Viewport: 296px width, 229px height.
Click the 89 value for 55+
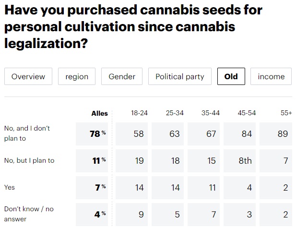(283, 134)
